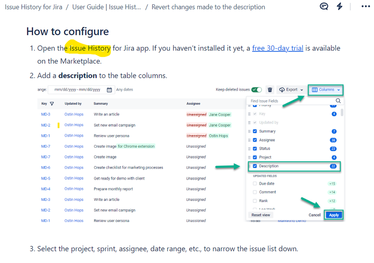The width and height of the screenshot is (374, 263).
Task: Click the 'How to configure' heading
Action: [x=67, y=31]
